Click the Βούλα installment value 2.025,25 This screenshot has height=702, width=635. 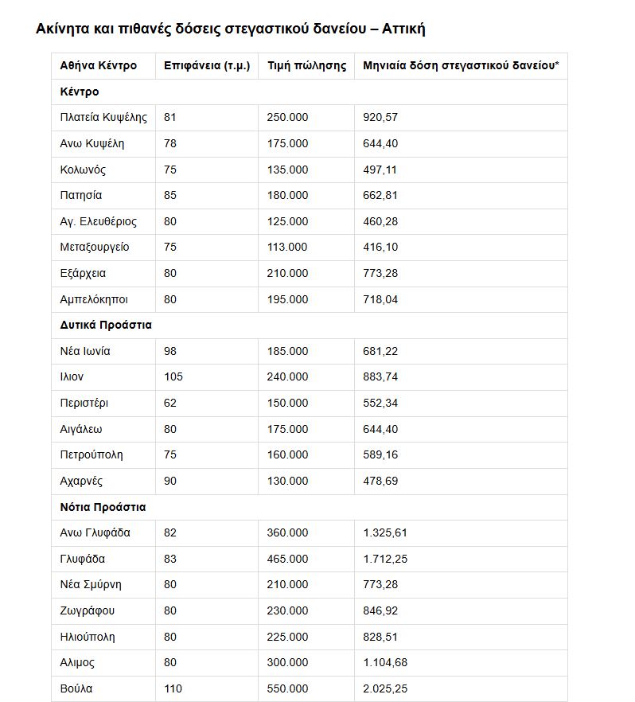385,688
